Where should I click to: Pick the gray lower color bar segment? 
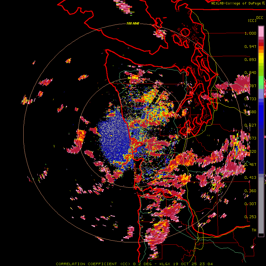click(x=261, y=205)
